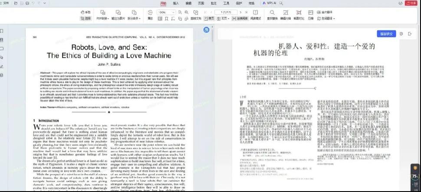Activate the Select (选择) cursor tool
This screenshot has width=421, height=192.
click(x=86, y=19)
